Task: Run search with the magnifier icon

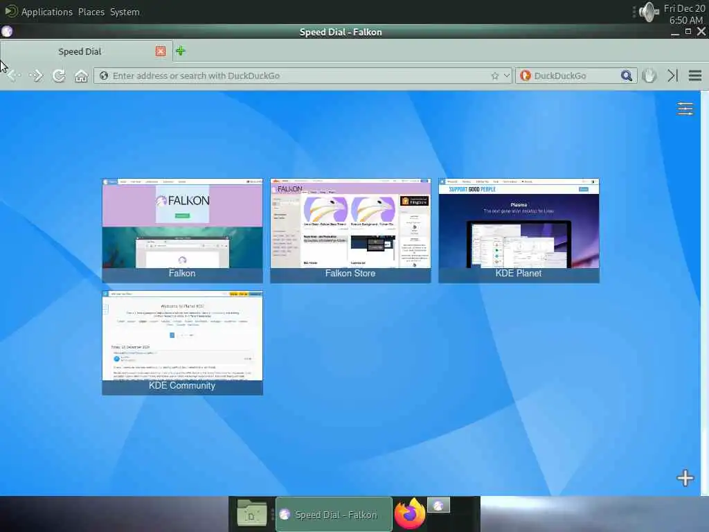Action: (626, 76)
